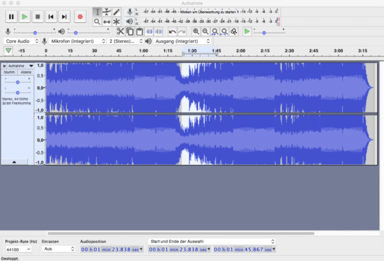Viewport: 384px width, 261px height.
Task: Open the Einrasten Aus snap dropdown
Action: 58,249
